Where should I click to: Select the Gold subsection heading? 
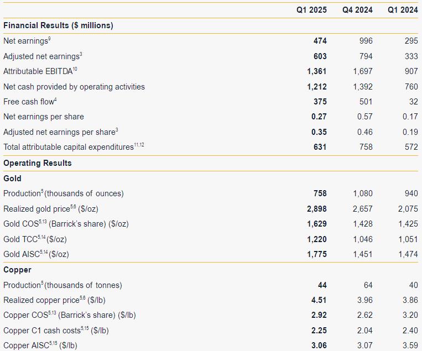(12, 179)
